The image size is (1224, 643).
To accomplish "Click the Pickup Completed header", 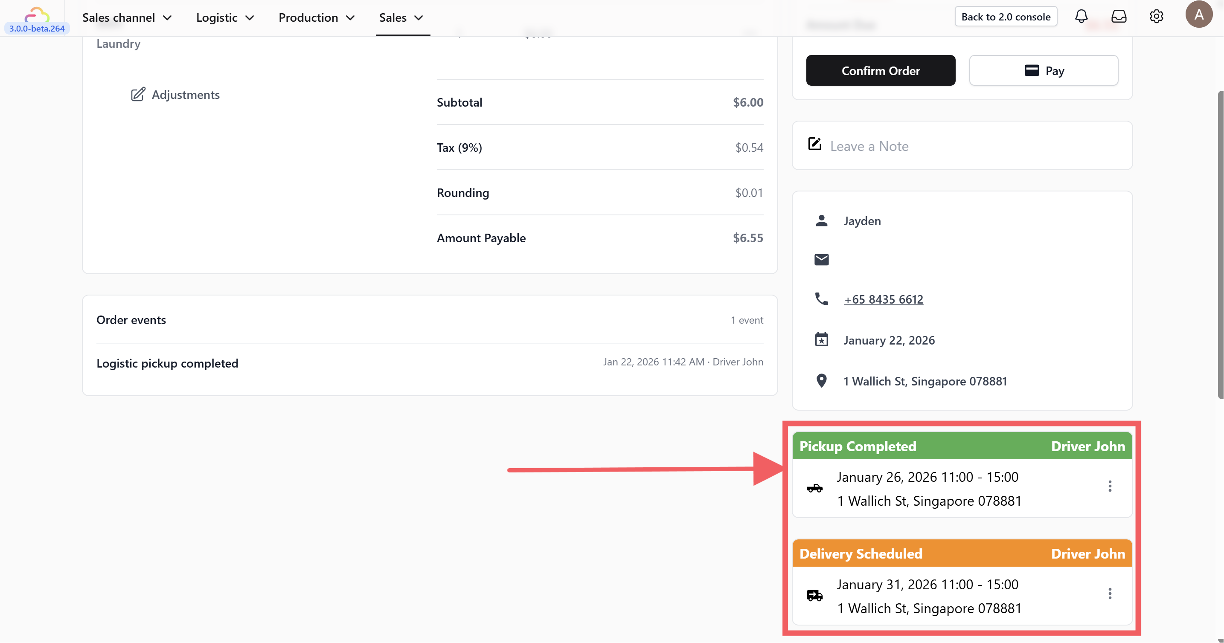I will 858,446.
